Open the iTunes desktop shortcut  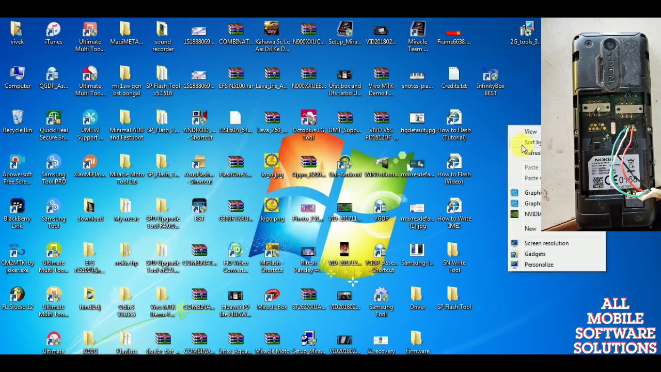pyautogui.click(x=54, y=33)
